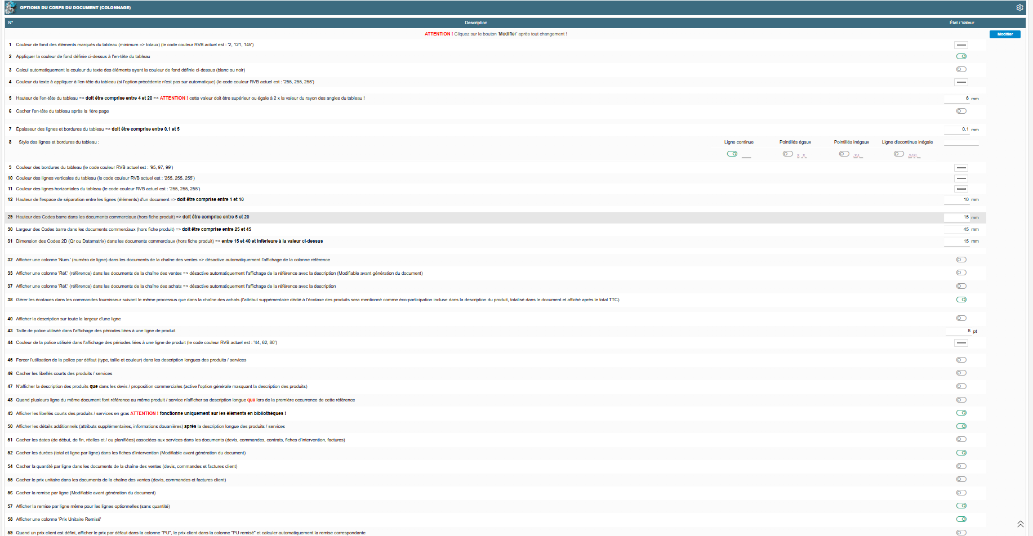
Task: Click 'Options du corps du document (colonnage)' title
Action: click(75, 8)
